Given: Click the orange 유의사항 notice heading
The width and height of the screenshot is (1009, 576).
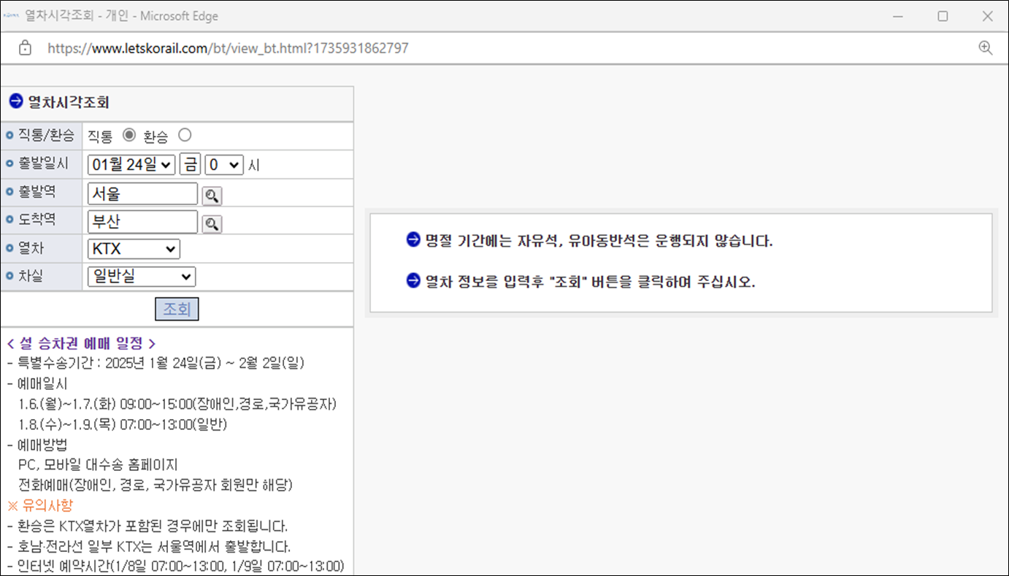Looking at the screenshot, I should (40, 505).
